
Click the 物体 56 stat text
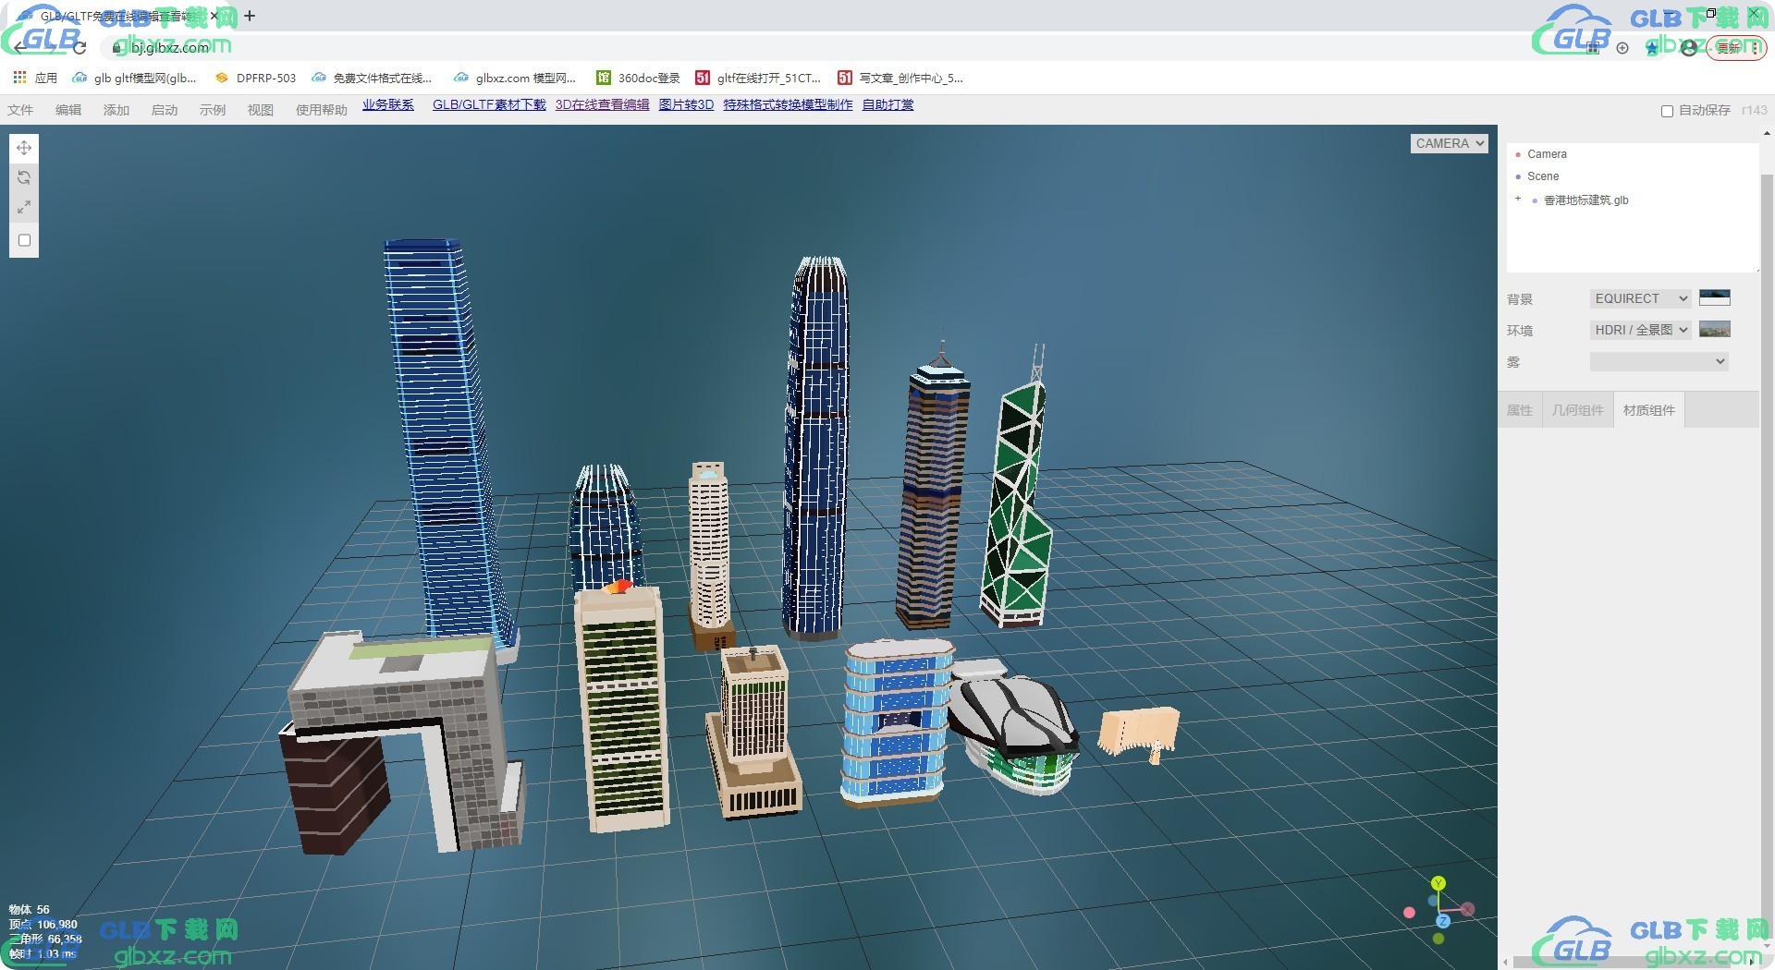(x=29, y=910)
